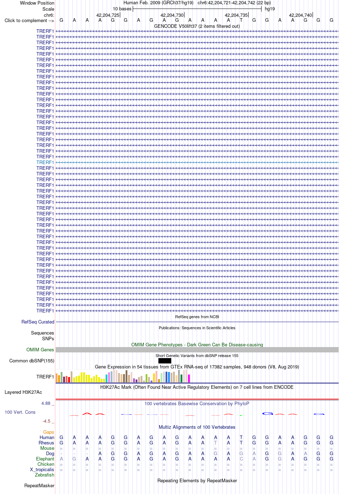339x494 pixels.
Task: Click the 100 Vert. Cons track label
Action: pos(20,412)
